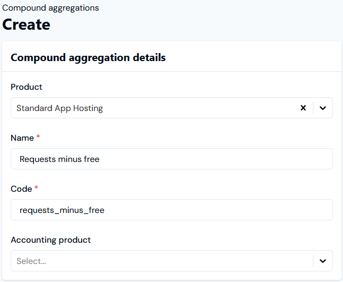
Task: Click the separator line next to Accounting product chevron
Action: (x=313, y=261)
